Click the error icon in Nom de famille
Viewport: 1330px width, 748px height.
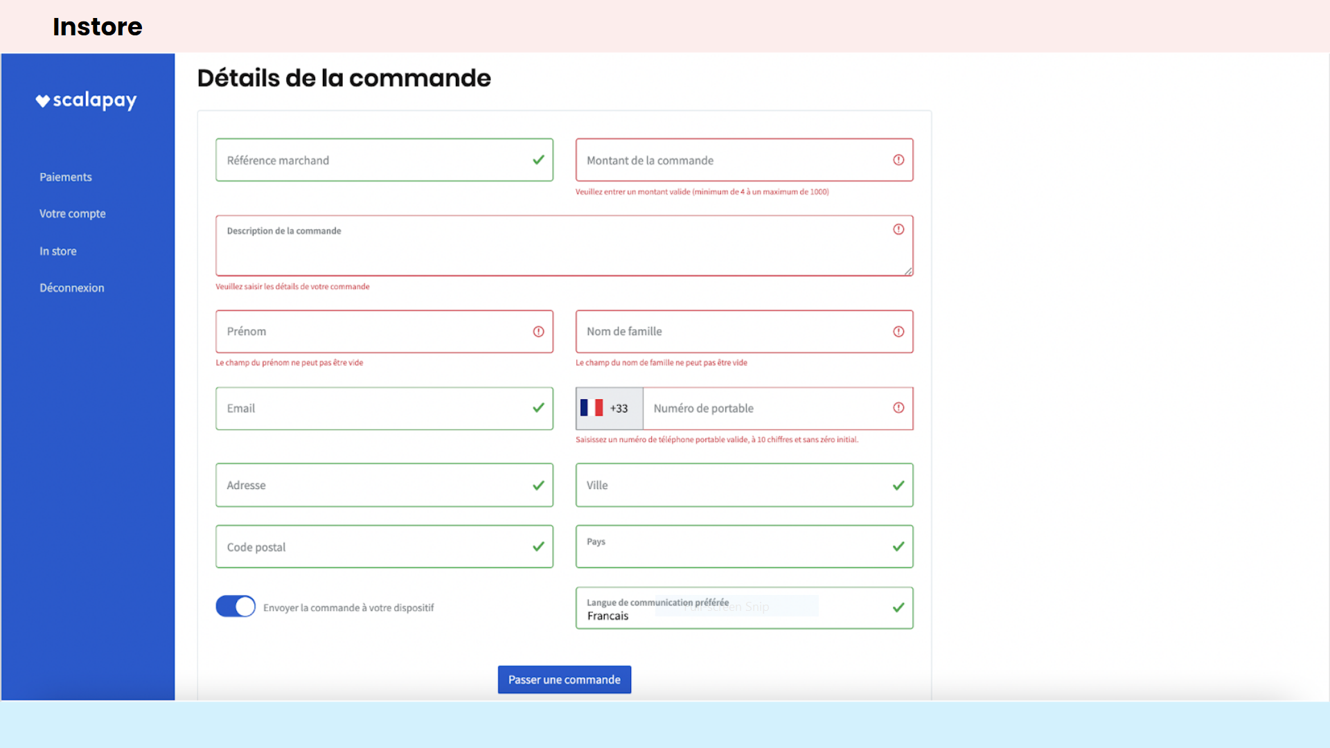[x=898, y=332]
